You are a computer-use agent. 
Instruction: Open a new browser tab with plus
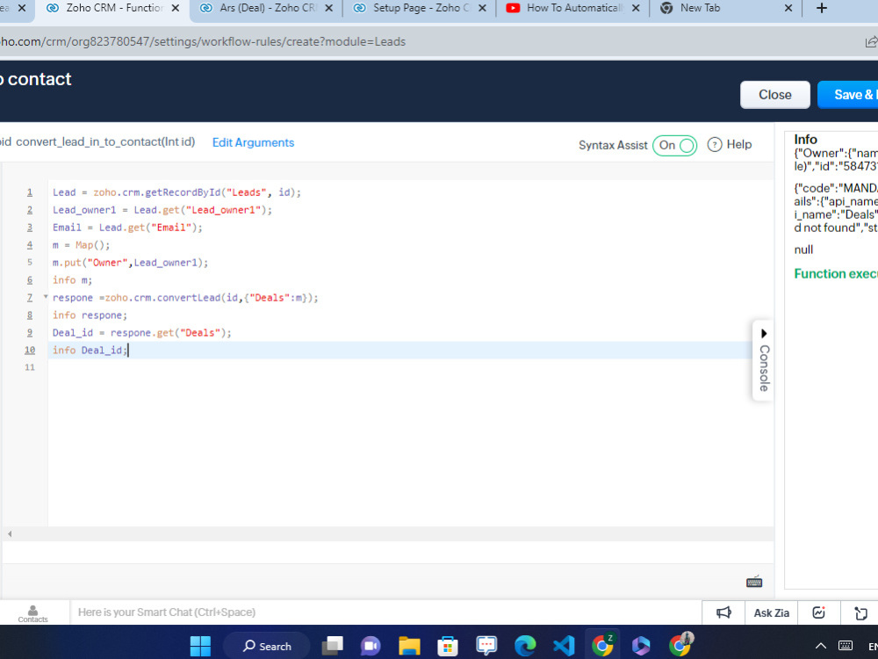click(822, 8)
